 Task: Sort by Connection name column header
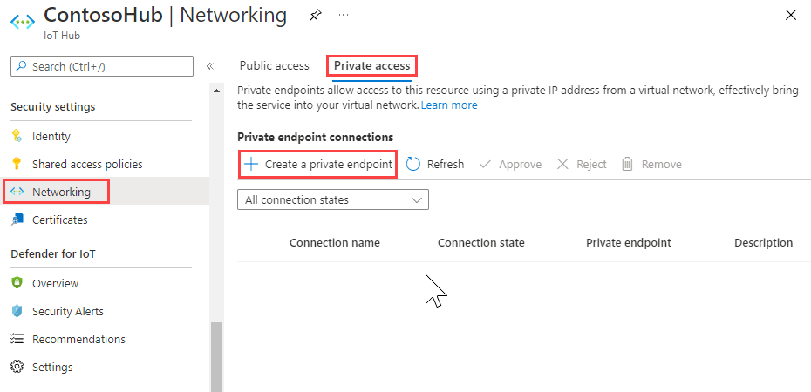point(334,242)
